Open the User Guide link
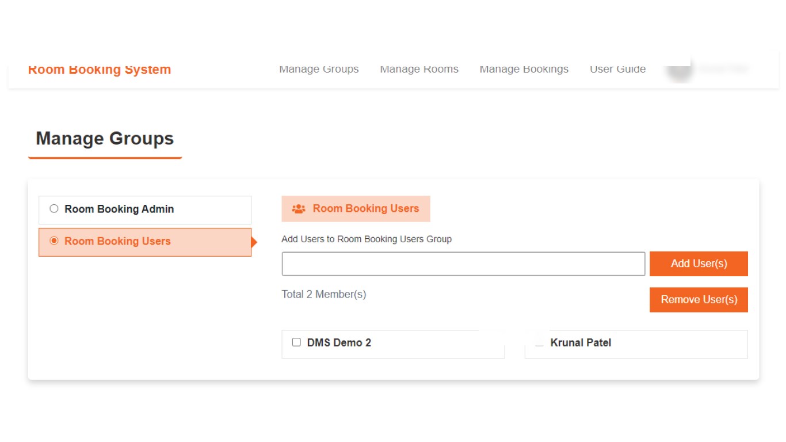The image size is (786, 442). coord(617,69)
